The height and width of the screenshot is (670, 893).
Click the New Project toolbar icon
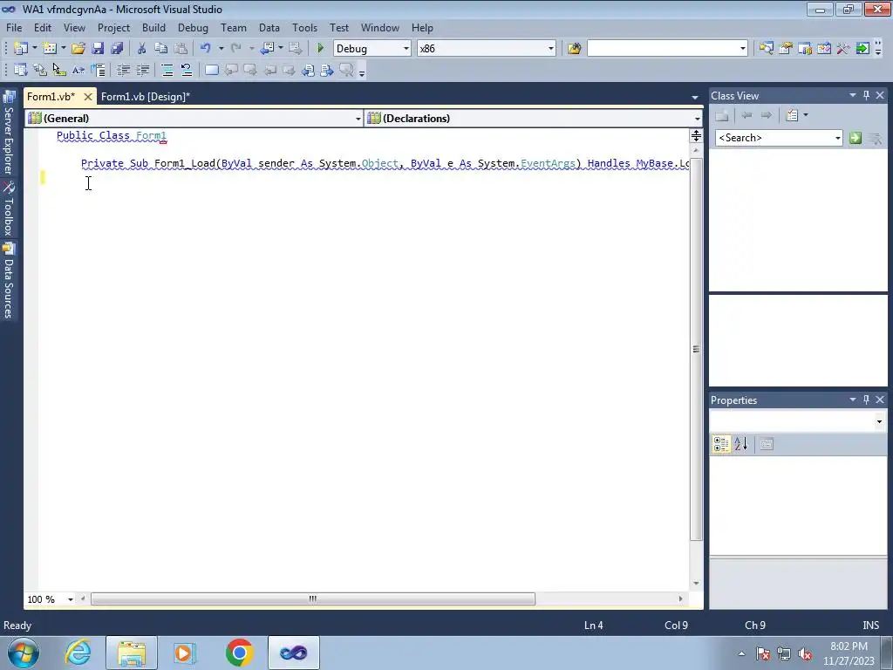tap(21, 49)
